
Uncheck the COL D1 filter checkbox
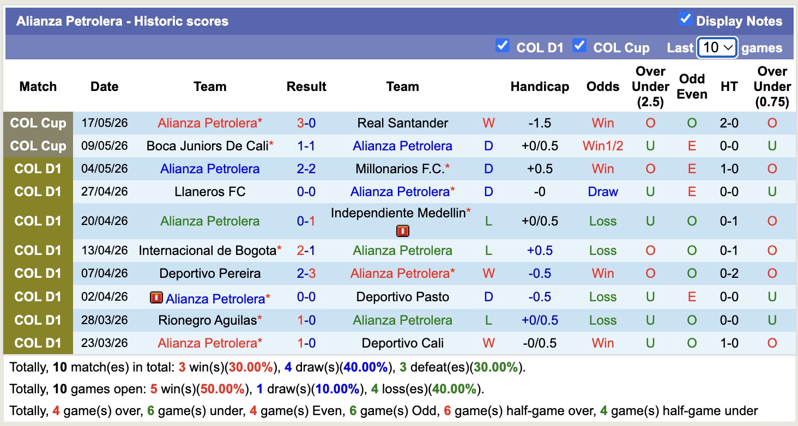pyautogui.click(x=502, y=45)
